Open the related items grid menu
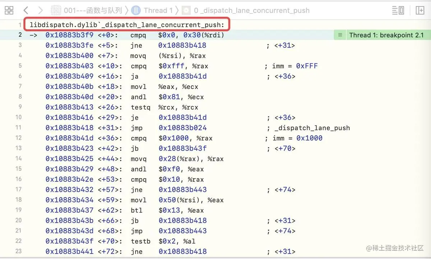Image resolution: width=431 pixels, height=259 pixels. click(9, 10)
